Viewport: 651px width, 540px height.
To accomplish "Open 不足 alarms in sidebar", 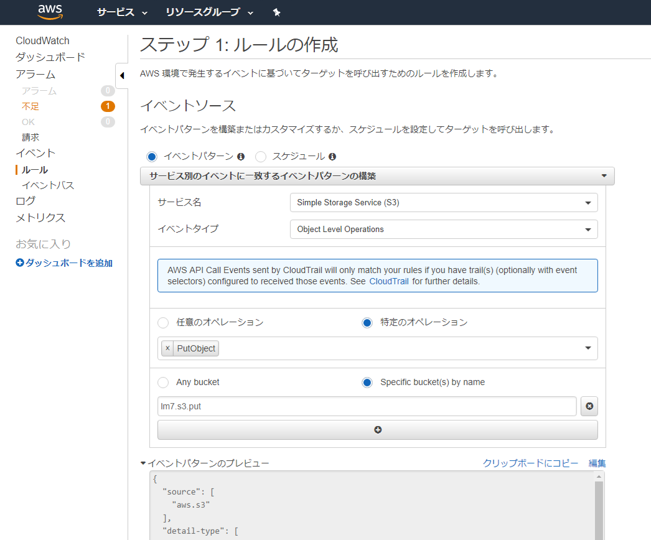I will [x=30, y=106].
